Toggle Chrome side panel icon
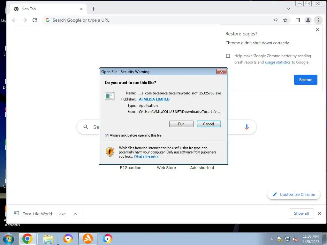The image size is (327, 245). tap(298, 20)
